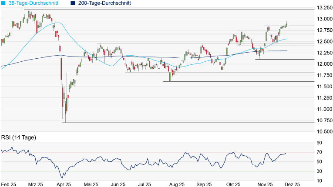Viewport: 333px width, 187px height.
Task: Click the RSI 30 axis value
Action: coord(320,171)
